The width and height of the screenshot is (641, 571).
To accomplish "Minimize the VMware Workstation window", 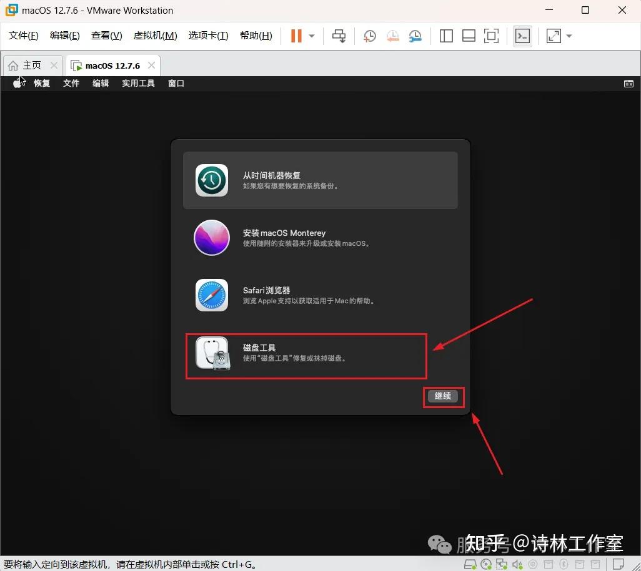I will coord(549,10).
